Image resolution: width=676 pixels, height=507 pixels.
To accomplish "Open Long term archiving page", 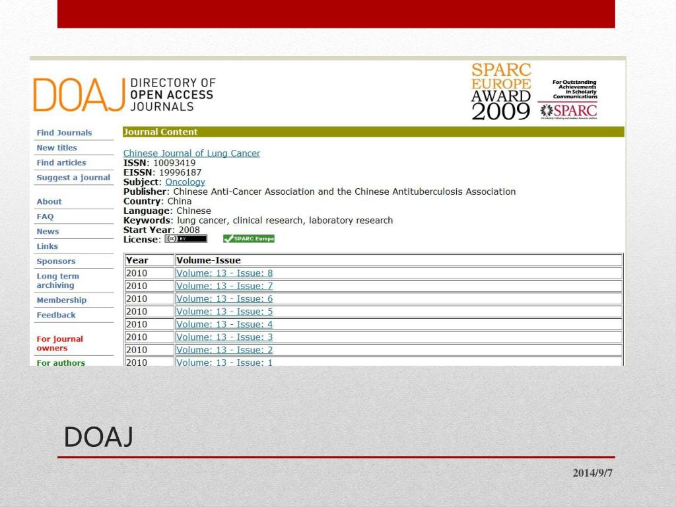I will (58, 281).
